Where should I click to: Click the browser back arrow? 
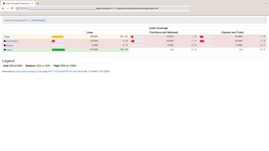pyautogui.click(x=3, y=8)
